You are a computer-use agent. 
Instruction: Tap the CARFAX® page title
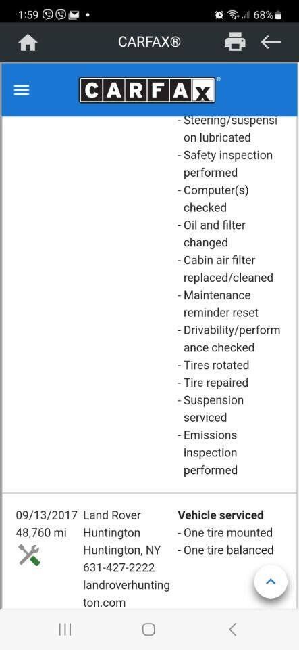pos(150,42)
